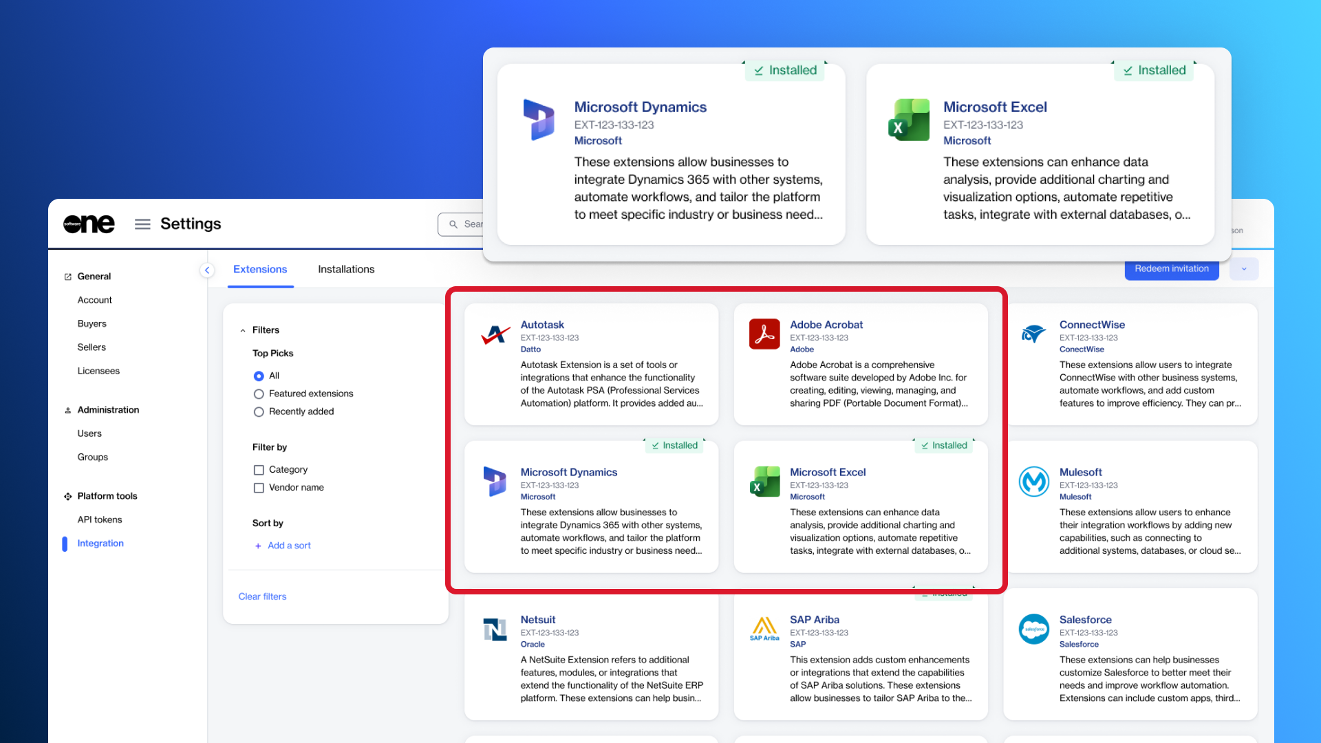Viewport: 1321px width, 743px height.
Task: Click the Mulesoft logo icon
Action: (x=1033, y=482)
